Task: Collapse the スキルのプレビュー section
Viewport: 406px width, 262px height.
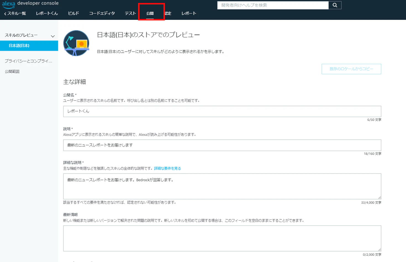Action: (x=53, y=36)
